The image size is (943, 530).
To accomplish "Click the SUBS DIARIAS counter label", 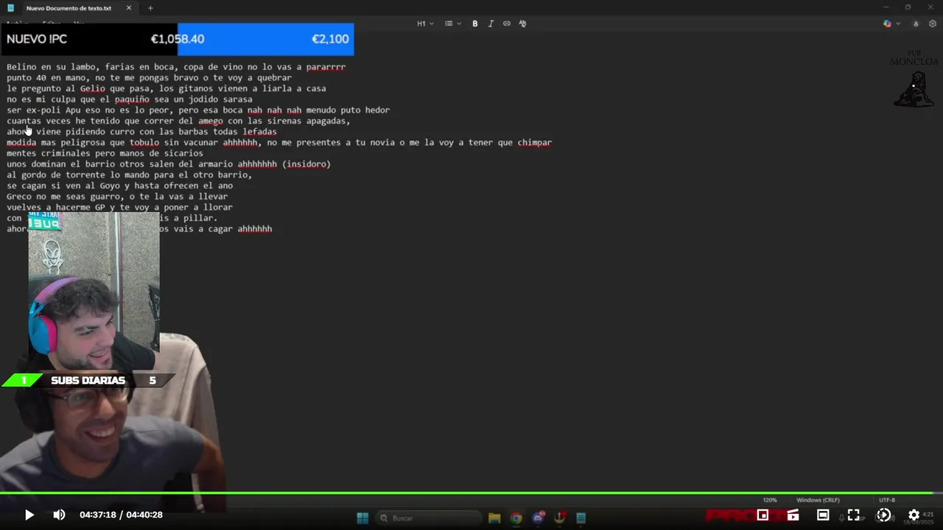I will (88, 381).
